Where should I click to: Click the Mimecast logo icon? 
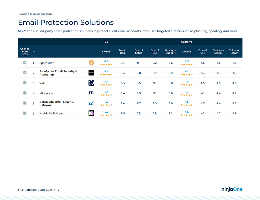pos(91,93)
